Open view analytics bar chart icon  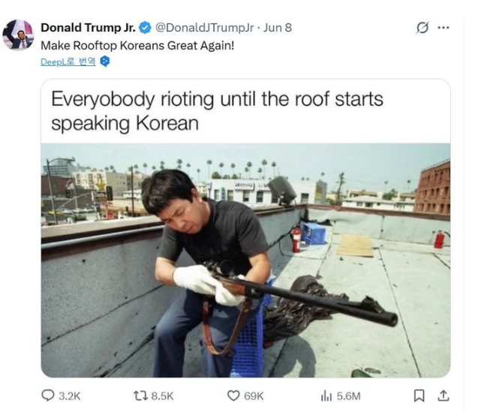coord(326,396)
